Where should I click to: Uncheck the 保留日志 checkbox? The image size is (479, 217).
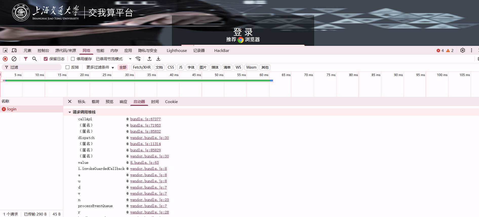(x=46, y=59)
